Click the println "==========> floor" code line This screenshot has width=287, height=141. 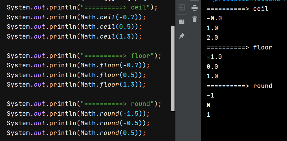pos(84,56)
